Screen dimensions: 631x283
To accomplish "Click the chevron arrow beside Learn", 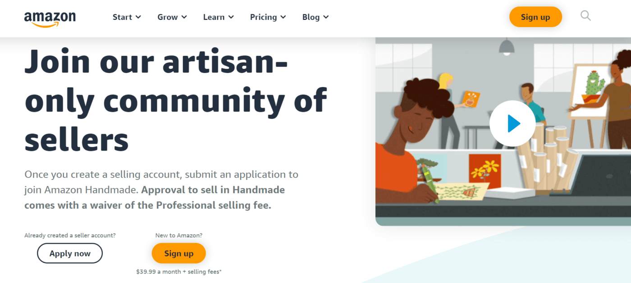I will click(231, 17).
